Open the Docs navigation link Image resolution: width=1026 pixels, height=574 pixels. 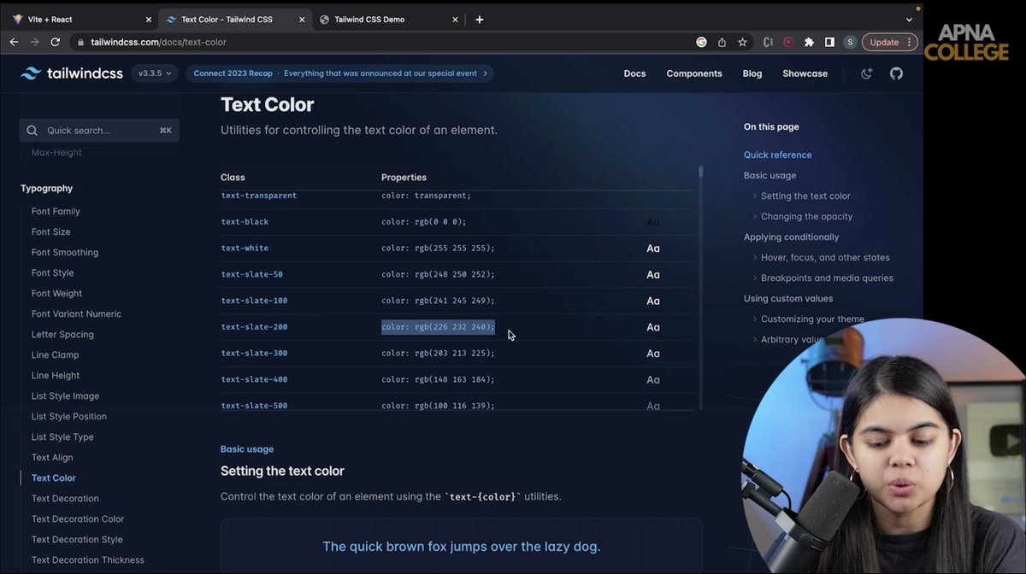point(634,73)
